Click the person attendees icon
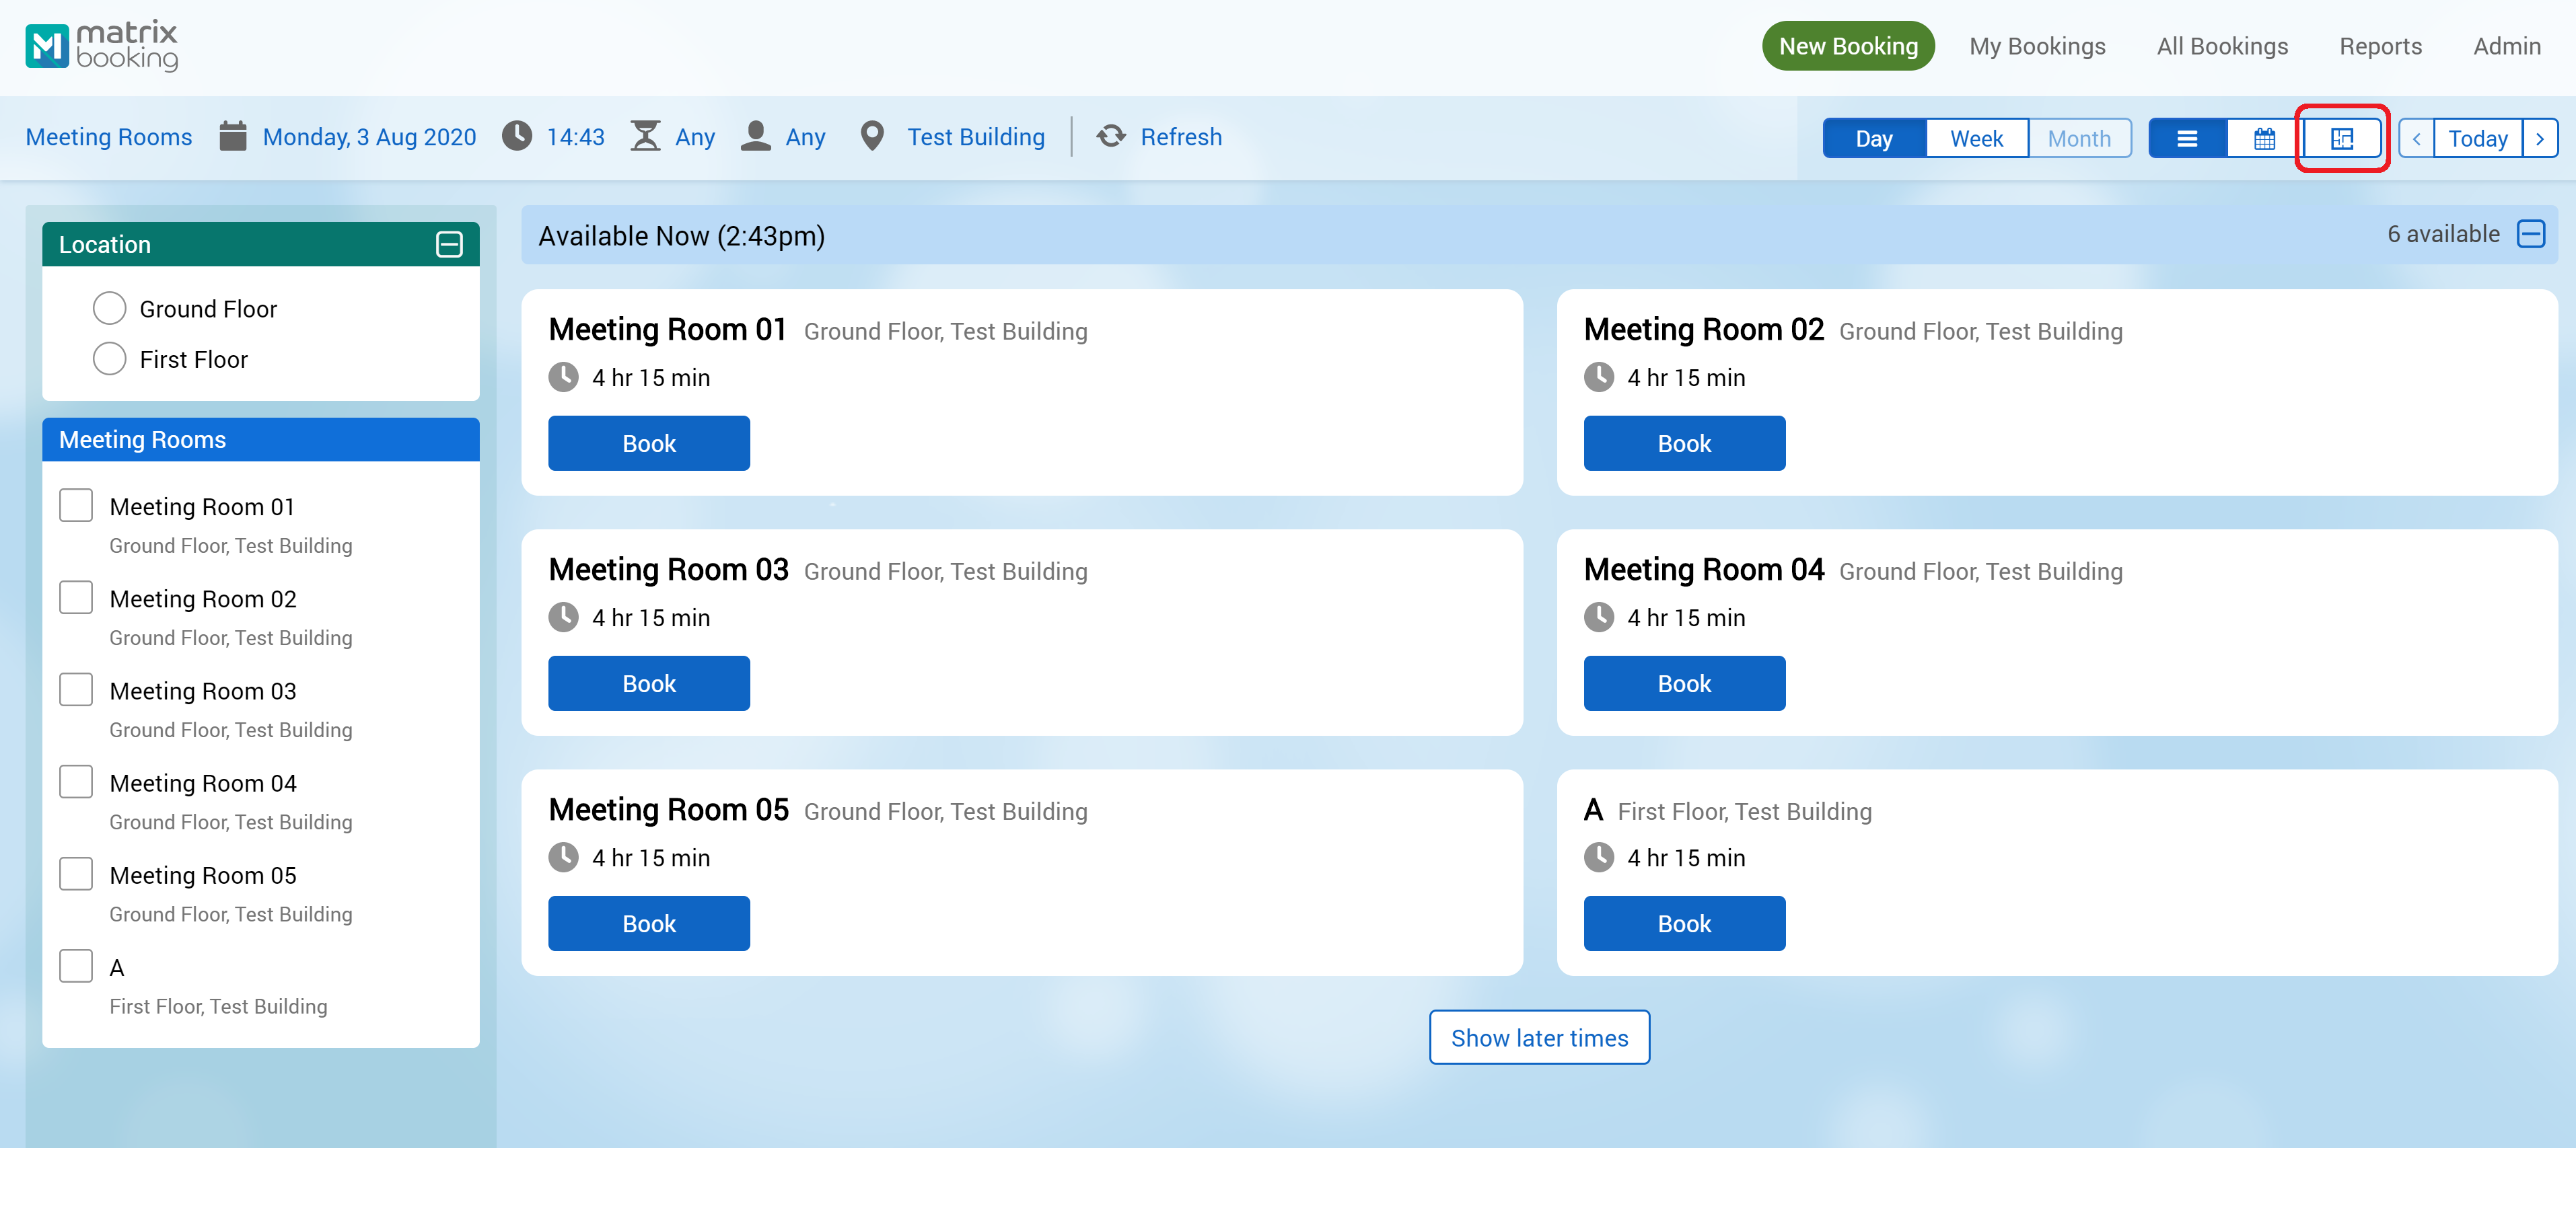The width and height of the screenshot is (2576, 1210). 755,136
